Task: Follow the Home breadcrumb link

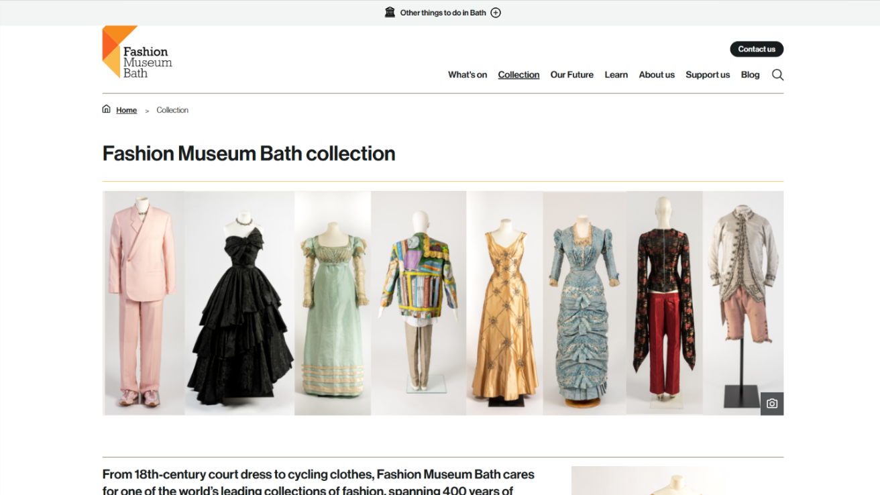Action: (x=126, y=109)
